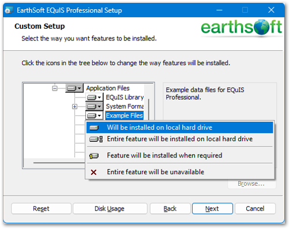Minimize the setup window

[x=219, y=10]
